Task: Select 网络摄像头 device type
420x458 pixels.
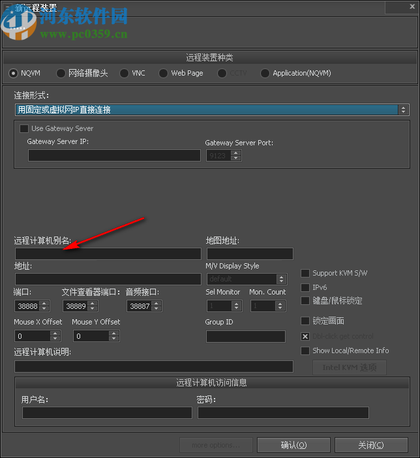Action: [61, 73]
